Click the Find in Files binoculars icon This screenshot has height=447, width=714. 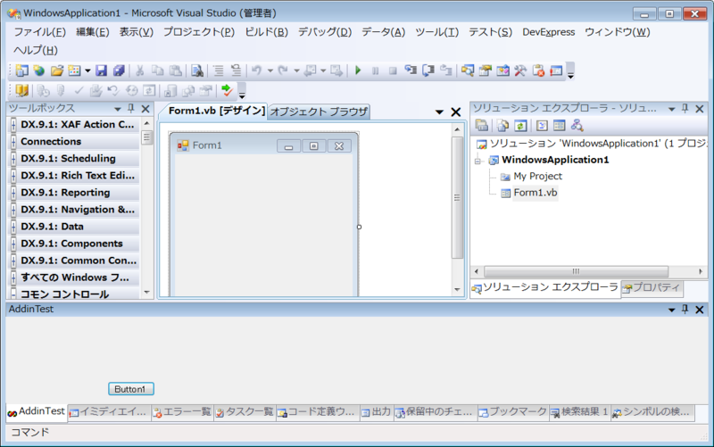(197, 70)
